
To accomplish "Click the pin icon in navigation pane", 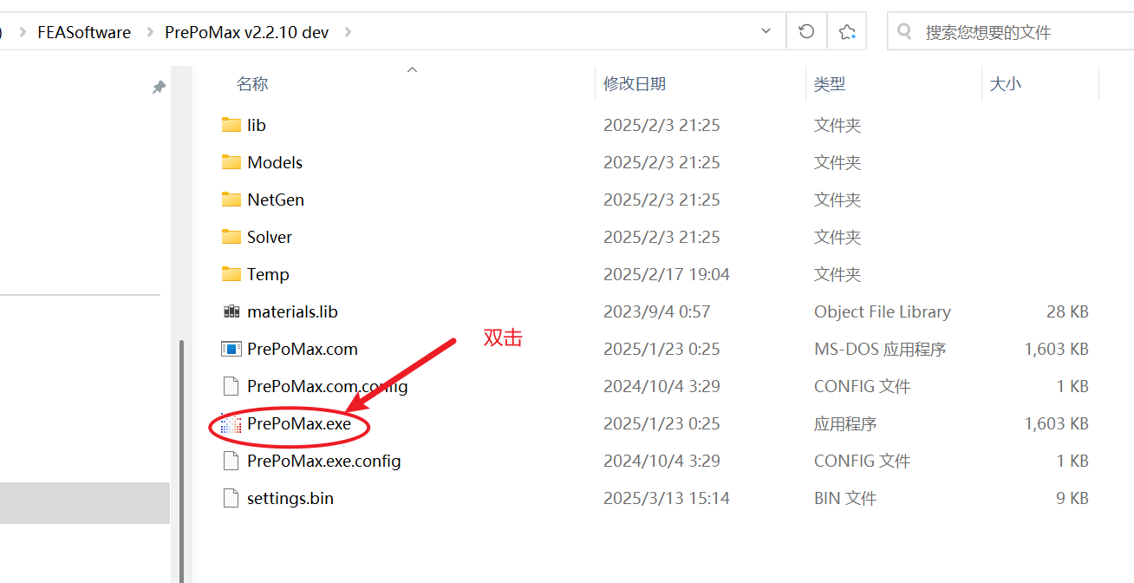I will [159, 87].
